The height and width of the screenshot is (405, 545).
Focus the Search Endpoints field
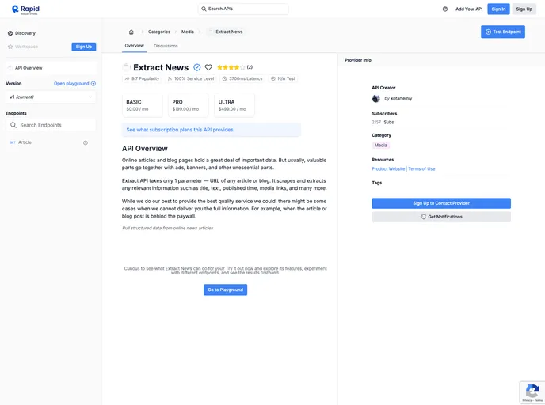click(51, 125)
